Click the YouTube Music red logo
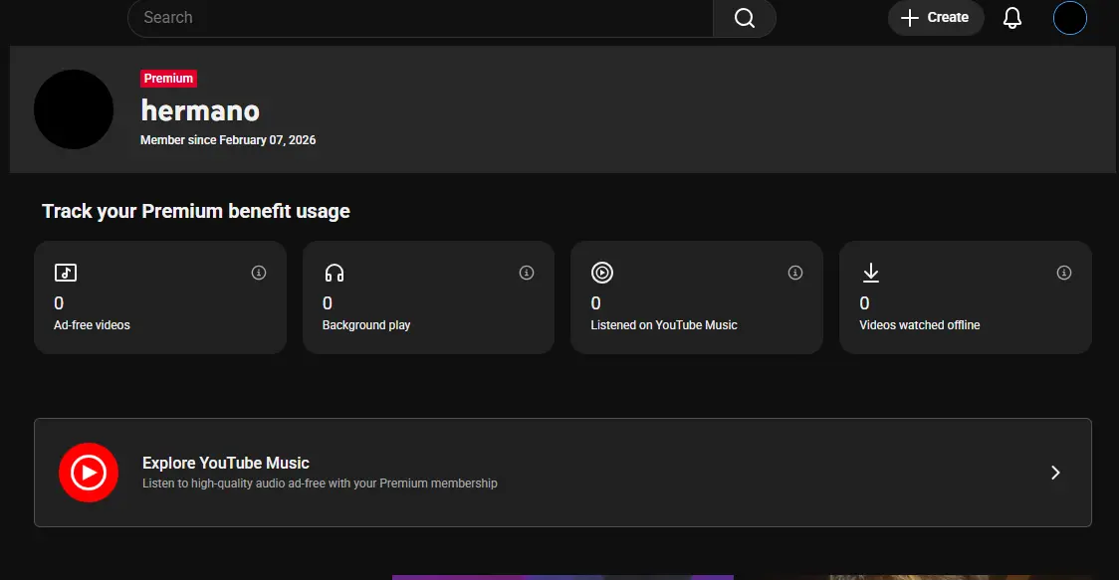Screen dimensions: 1119x580 click(89, 473)
